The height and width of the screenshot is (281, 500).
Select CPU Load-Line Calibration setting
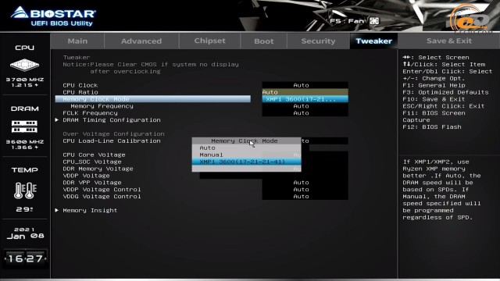pyautogui.click(x=112, y=140)
